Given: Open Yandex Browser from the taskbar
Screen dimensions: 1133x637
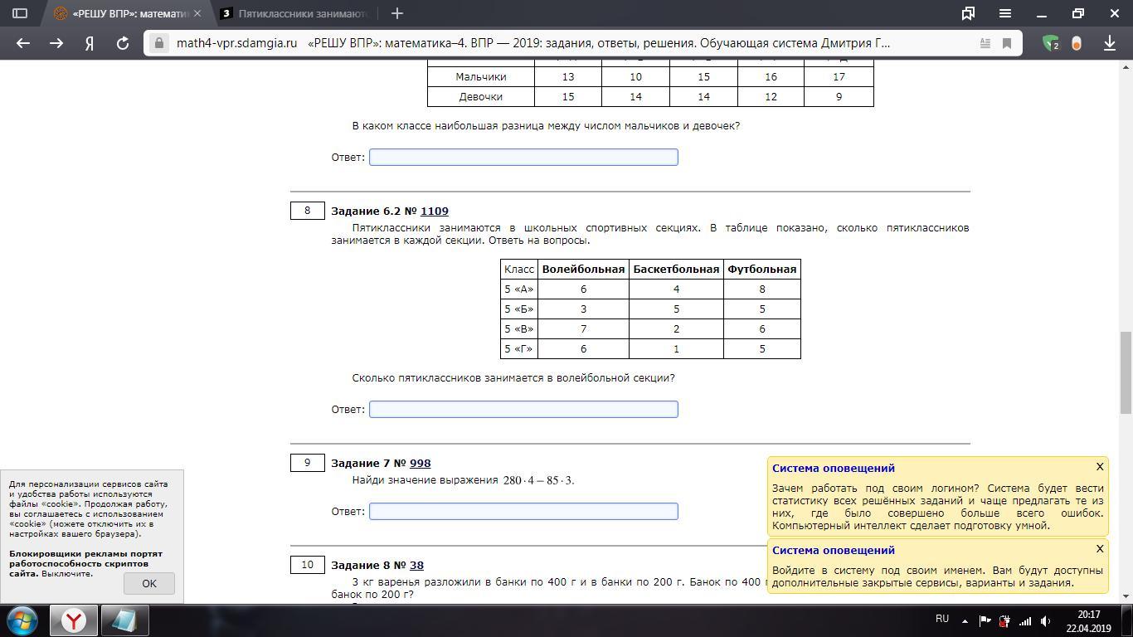Looking at the screenshot, I should [x=74, y=620].
